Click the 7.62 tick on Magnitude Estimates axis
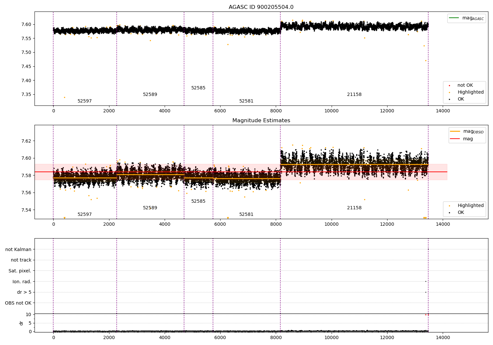The image size is (493, 345). (x=26, y=141)
